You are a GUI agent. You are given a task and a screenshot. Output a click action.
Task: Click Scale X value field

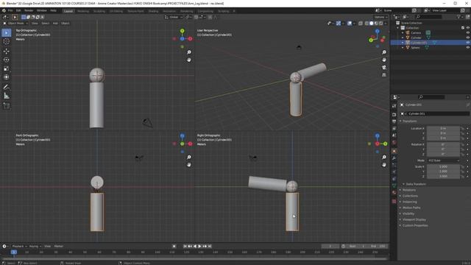point(443,166)
